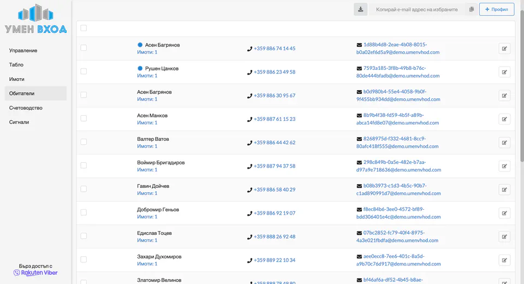Toggle the select-all checkbox in table header

84,28
